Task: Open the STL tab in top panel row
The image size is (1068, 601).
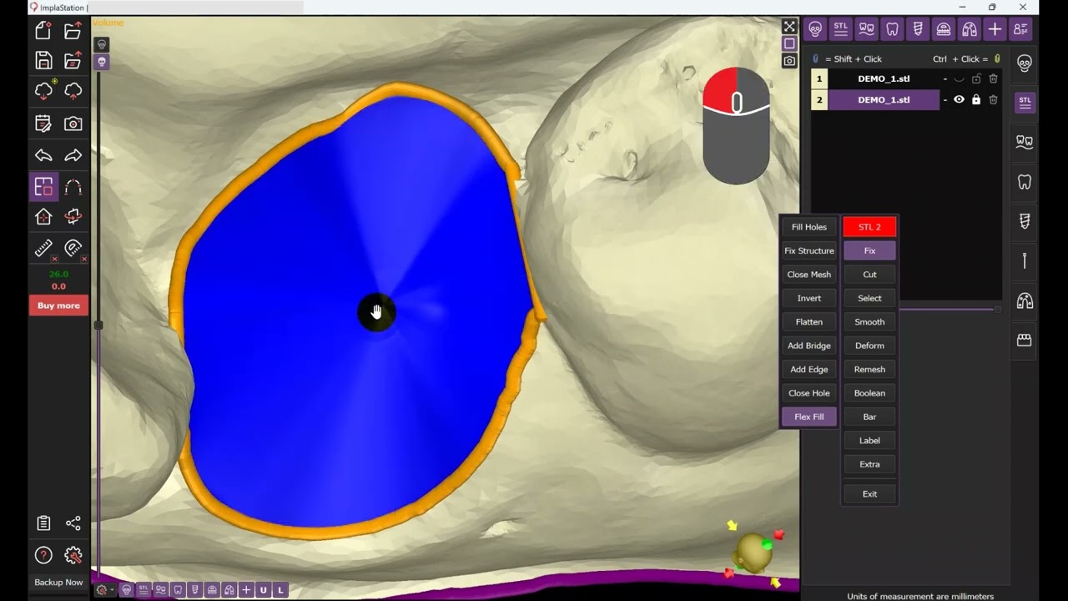Action: (x=840, y=29)
